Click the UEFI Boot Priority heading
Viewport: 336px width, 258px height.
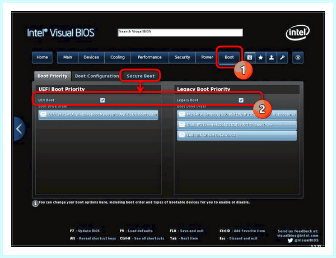(62, 89)
